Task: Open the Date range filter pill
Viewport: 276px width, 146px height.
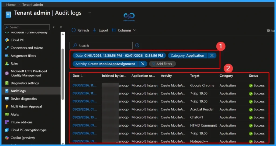Action: (119, 55)
